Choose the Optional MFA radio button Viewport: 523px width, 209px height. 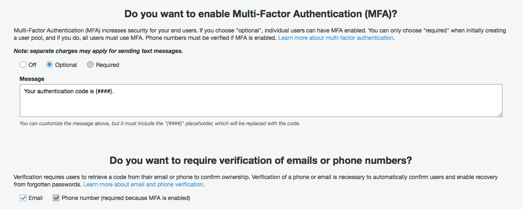click(49, 65)
